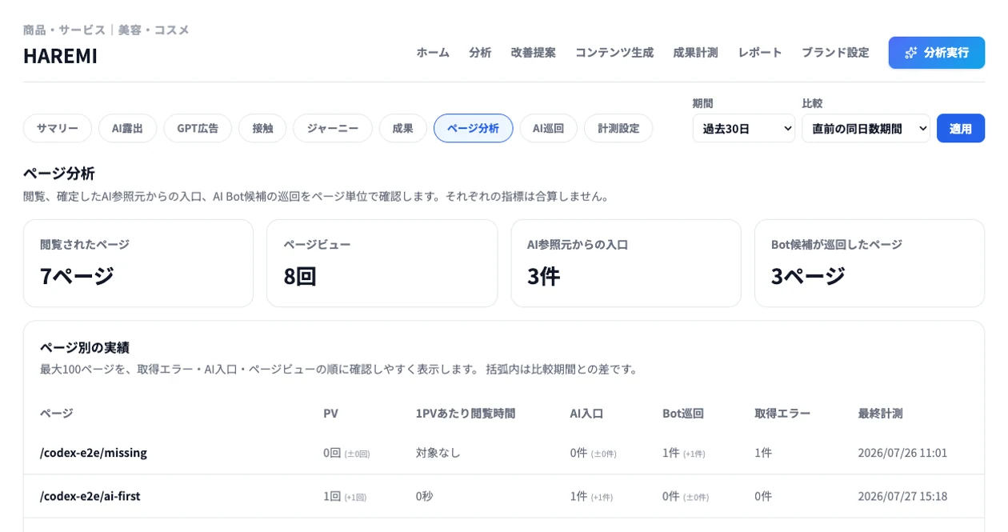Click the Bot巡回 column header
Screen dimensions: 1008x532
683,413
